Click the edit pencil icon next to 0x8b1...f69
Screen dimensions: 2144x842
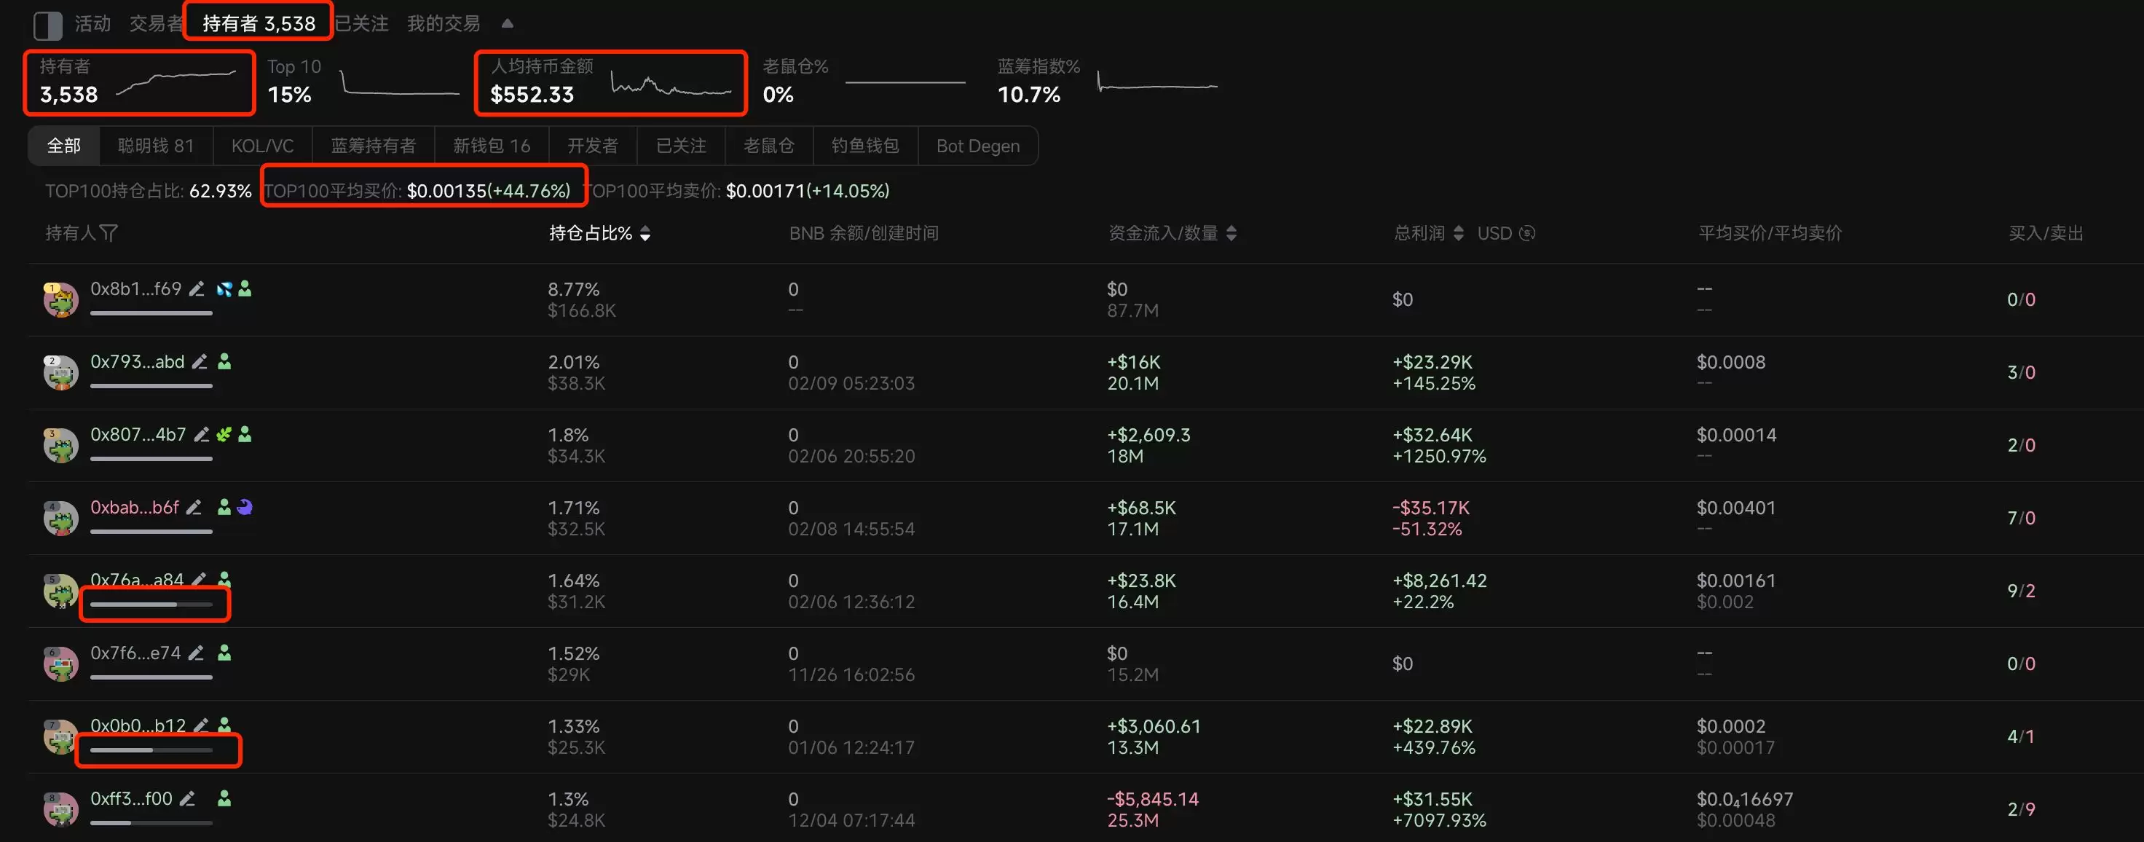[197, 288]
